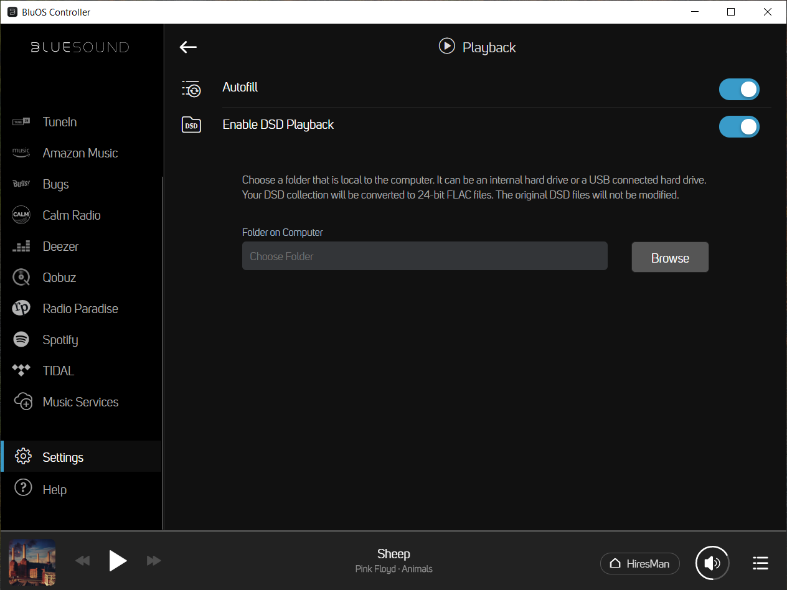Open the Help menu item

click(54, 490)
